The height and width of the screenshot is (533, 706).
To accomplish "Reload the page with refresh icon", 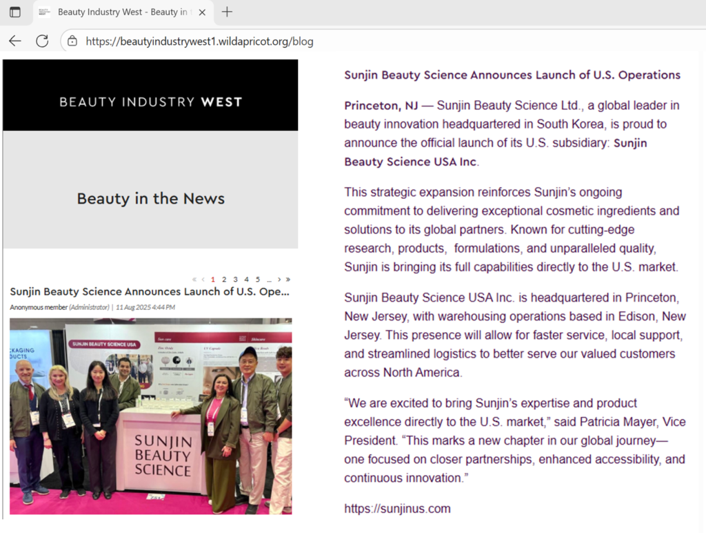I will tap(42, 41).
